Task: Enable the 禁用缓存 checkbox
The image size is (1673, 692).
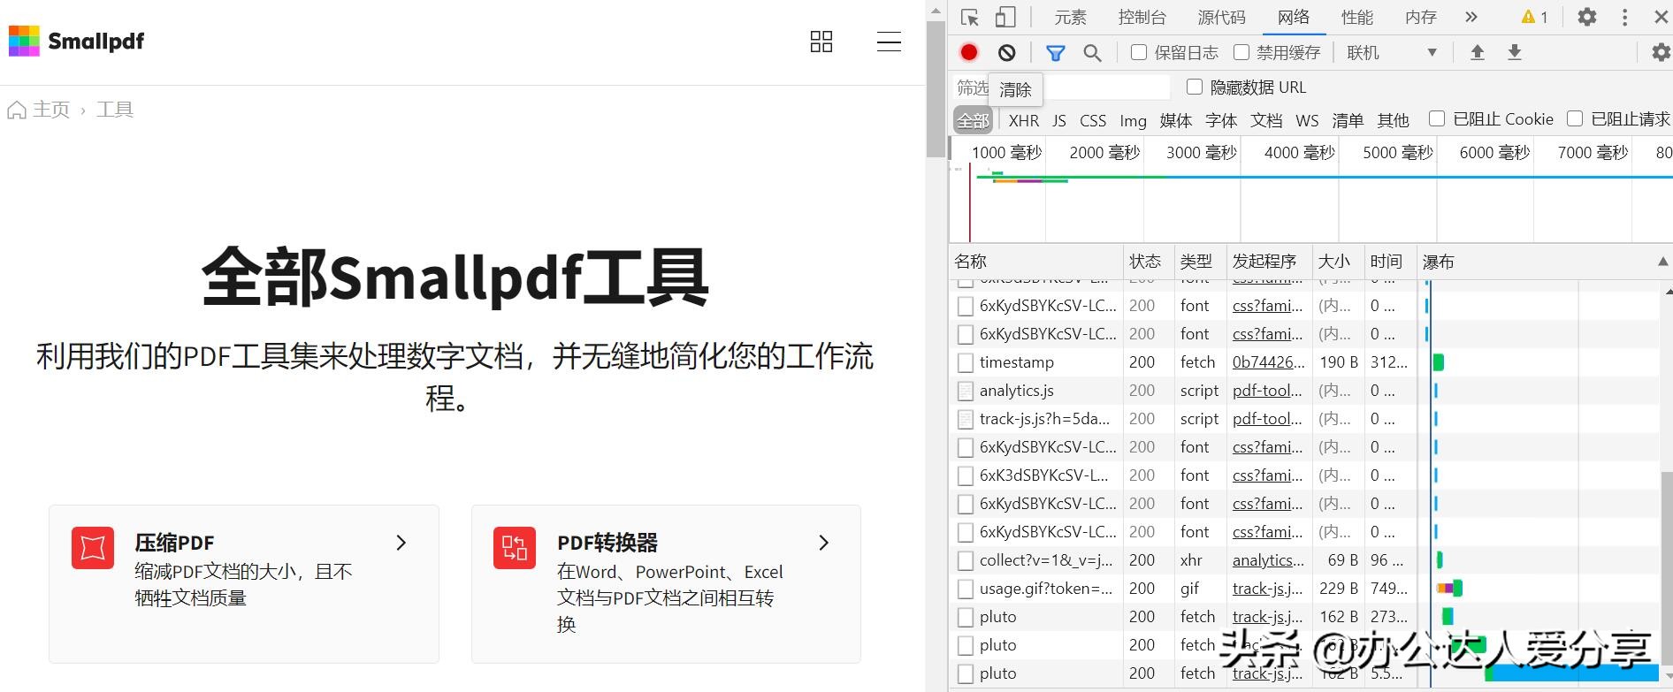Action: [1241, 52]
